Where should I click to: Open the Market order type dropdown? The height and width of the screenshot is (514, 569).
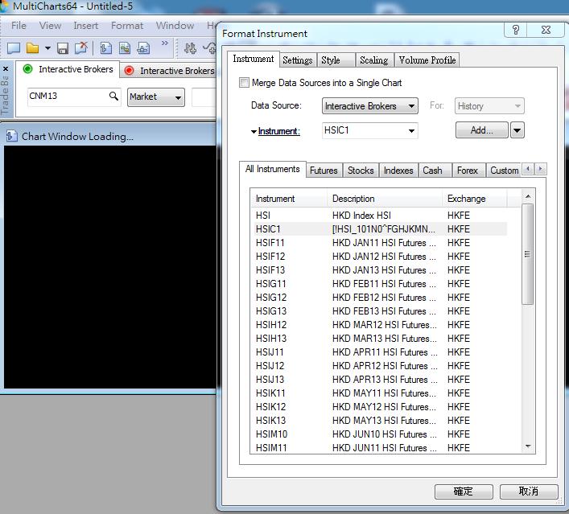point(155,97)
